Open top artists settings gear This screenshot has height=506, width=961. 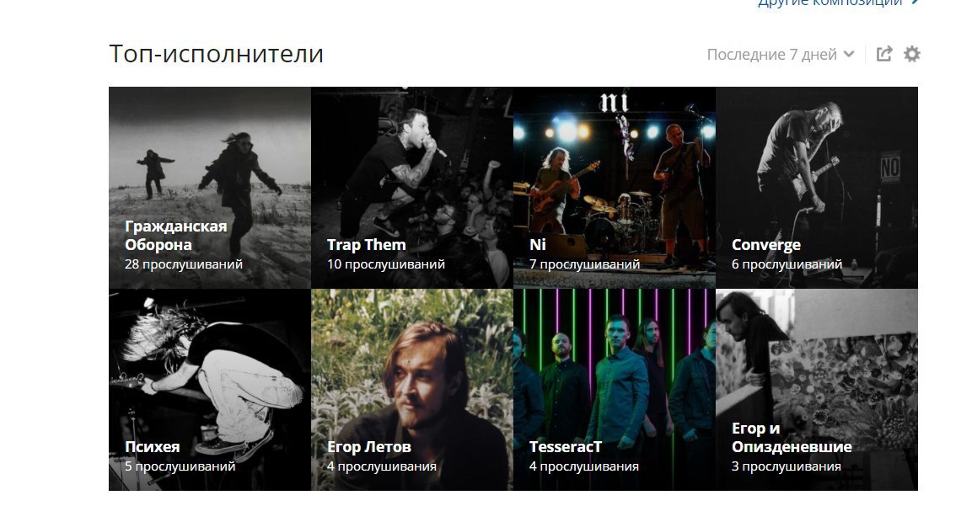click(x=912, y=54)
